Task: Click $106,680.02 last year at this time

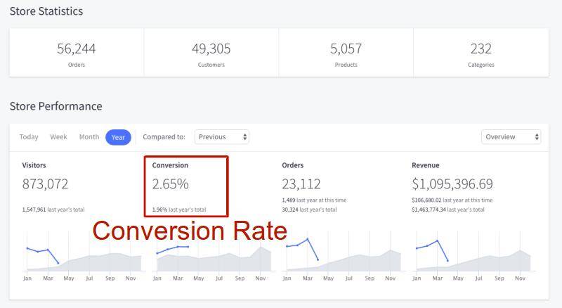Action: [x=452, y=200]
